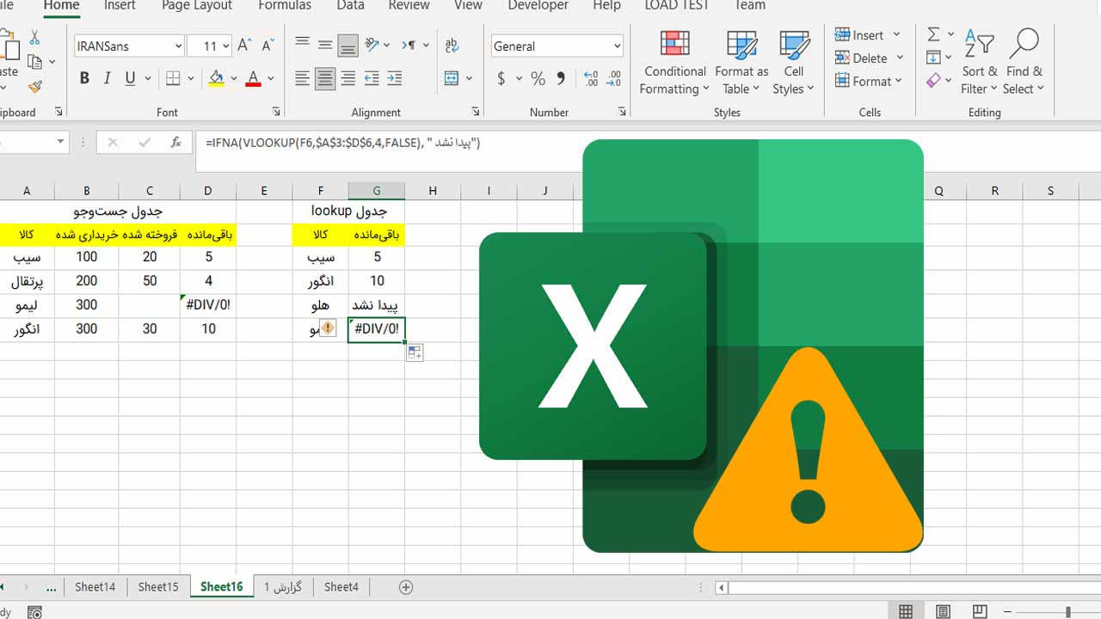Apply Percent Style format
This screenshot has height=619, width=1101.
(x=538, y=78)
